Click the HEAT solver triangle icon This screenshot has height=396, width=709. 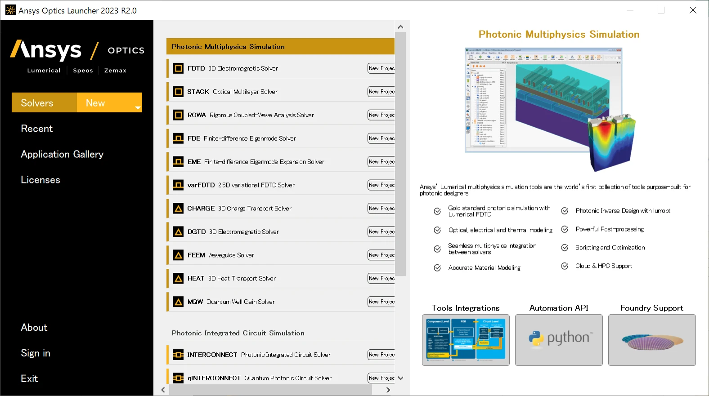[178, 279]
